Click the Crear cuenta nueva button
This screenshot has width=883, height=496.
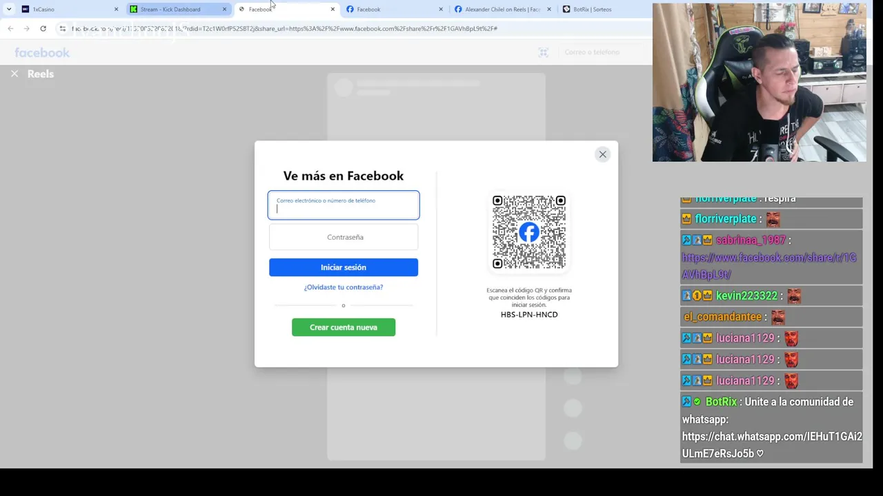(x=344, y=327)
